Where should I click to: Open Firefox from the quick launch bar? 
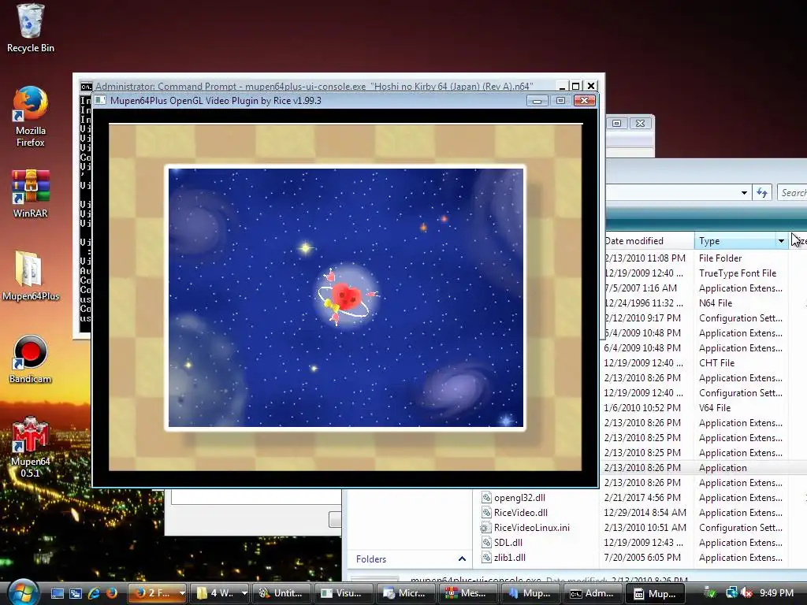click(111, 593)
